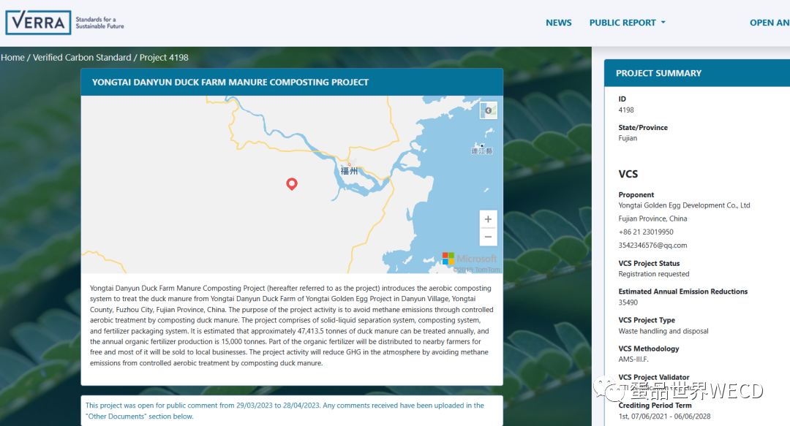
Task: Click the TomTom copyright notice
Action: [x=477, y=270]
